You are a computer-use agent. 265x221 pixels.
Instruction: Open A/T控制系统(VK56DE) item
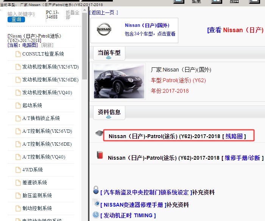pos(47,144)
